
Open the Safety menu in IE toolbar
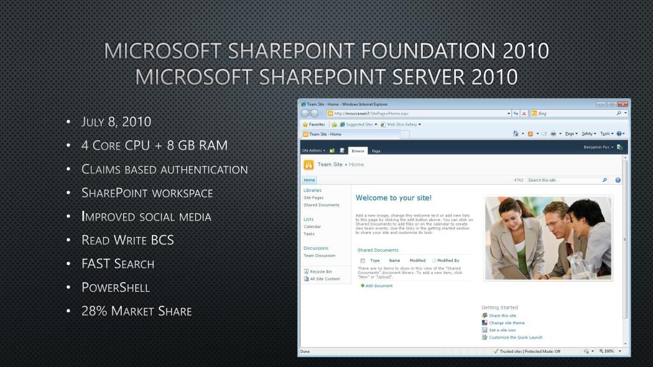[589, 134]
